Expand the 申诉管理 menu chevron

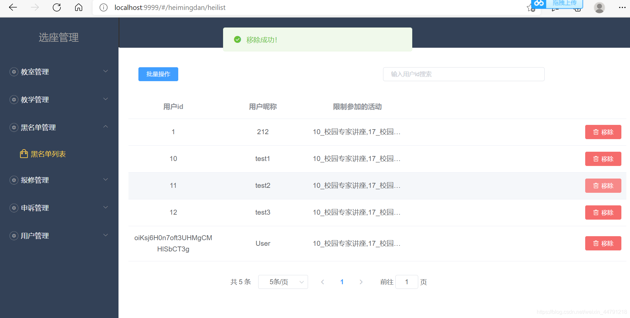[106, 207]
